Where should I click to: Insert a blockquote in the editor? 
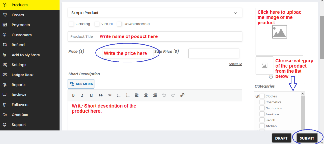pyautogui.click(x=101, y=95)
